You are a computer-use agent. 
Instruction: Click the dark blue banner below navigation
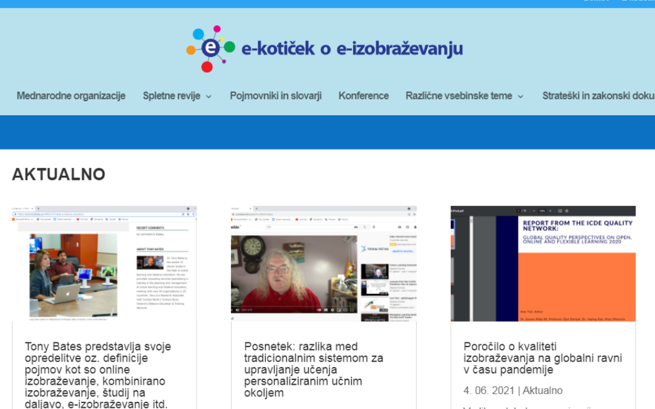click(x=327, y=132)
